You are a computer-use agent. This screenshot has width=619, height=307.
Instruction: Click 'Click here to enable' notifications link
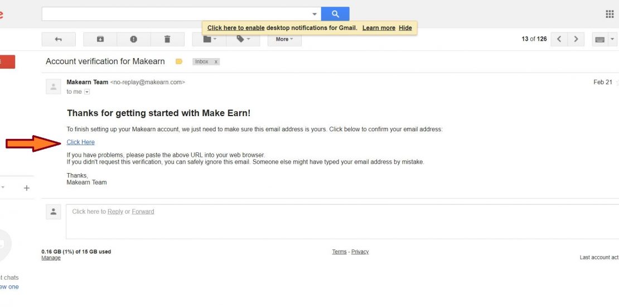pos(236,28)
